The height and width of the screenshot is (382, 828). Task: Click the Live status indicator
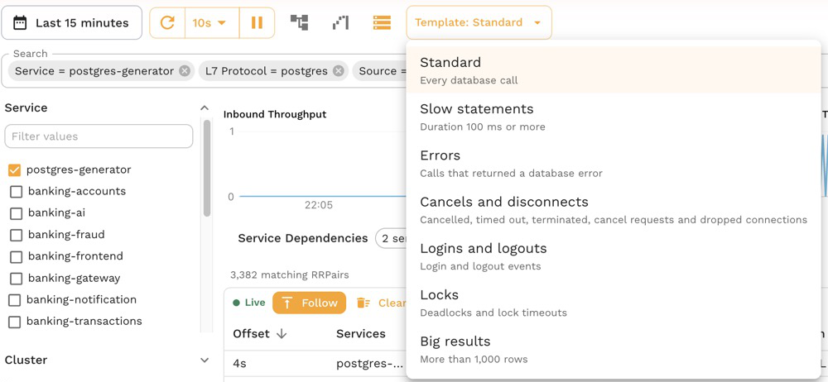click(249, 303)
